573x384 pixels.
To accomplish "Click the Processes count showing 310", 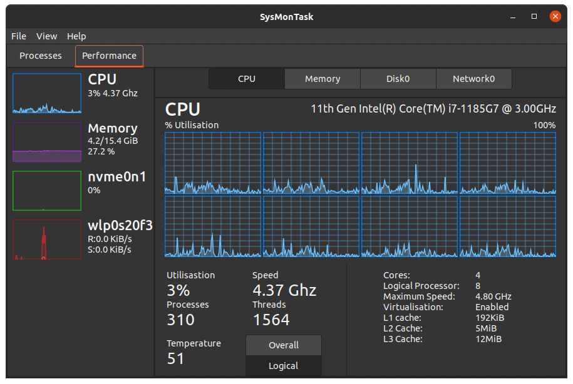I will click(180, 320).
